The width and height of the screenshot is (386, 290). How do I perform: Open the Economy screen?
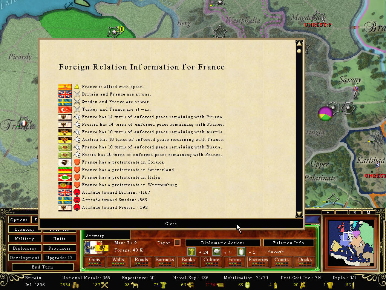coord(25,229)
